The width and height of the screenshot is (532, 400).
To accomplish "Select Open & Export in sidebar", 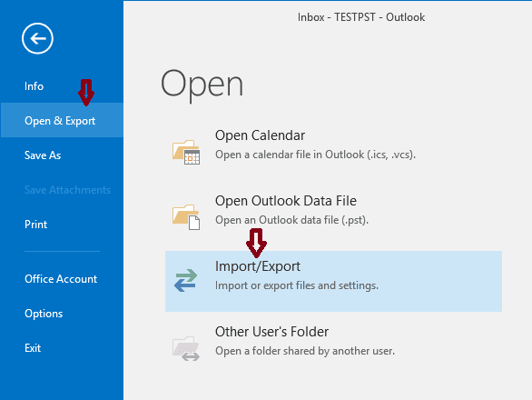I will point(62,120).
